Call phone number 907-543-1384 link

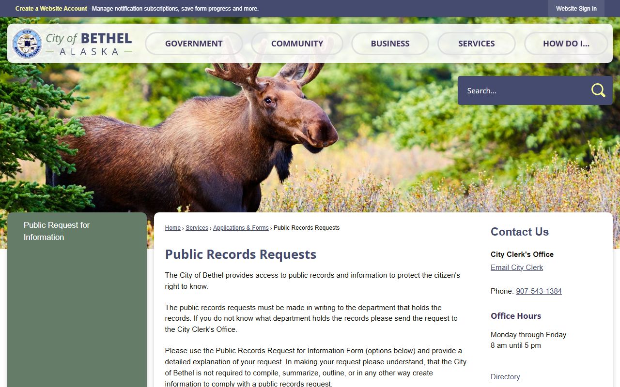pos(539,291)
